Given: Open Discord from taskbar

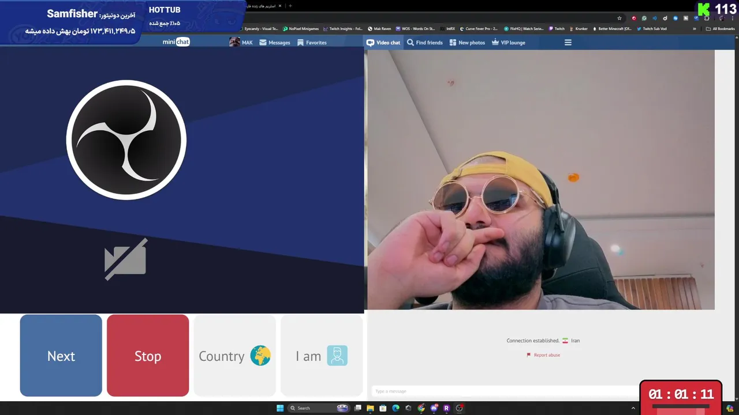Looking at the screenshot, I should click(x=434, y=408).
